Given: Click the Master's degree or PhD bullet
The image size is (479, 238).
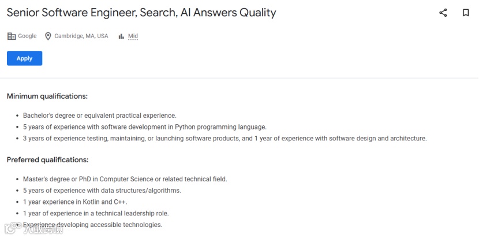Looking at the screenshot, I should click(125, 179).
